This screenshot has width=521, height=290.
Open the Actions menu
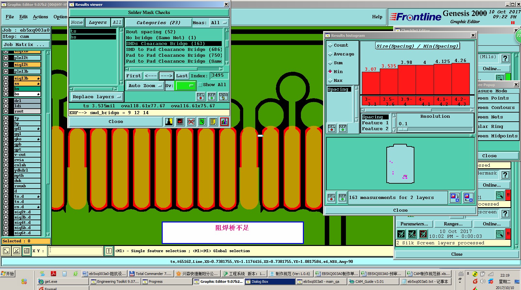tap(40, 17)
